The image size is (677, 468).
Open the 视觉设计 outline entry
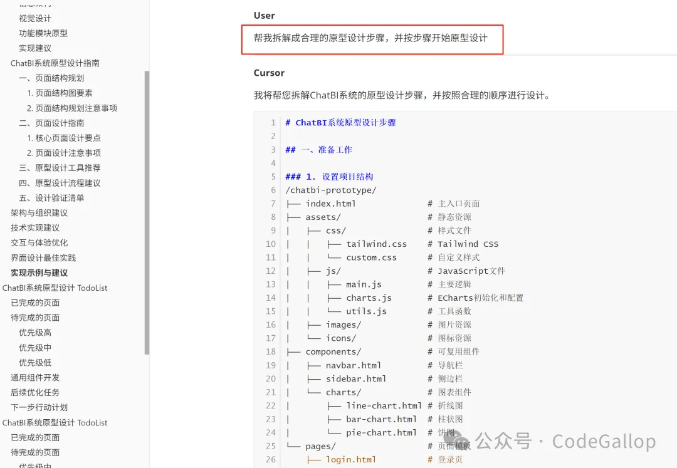click(x=35, y=18)
